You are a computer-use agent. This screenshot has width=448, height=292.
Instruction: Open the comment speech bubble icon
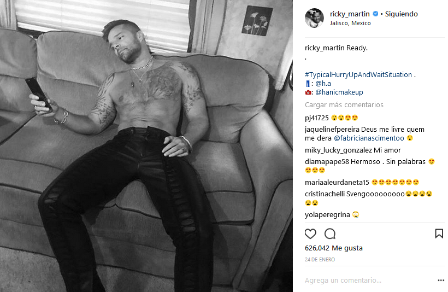click(x=329, y=233)
